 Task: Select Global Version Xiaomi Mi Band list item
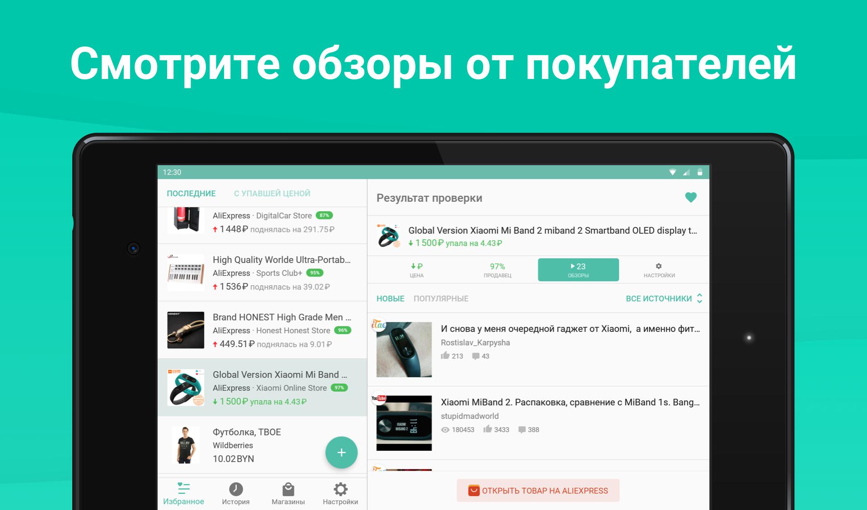pos(262,387)
